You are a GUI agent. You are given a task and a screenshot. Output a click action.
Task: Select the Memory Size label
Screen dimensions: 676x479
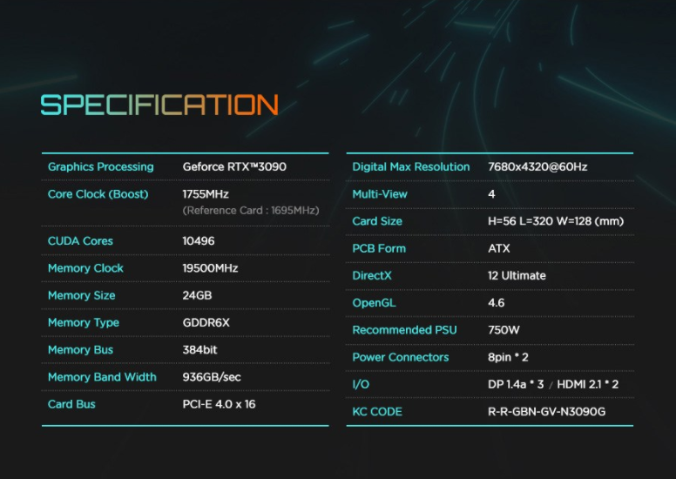[x=82, y=295]
